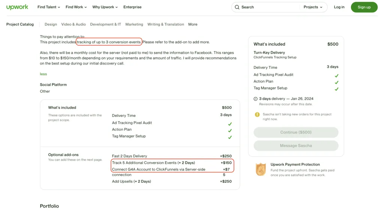Click the Upwork Payment Protection title

click(x=295, y=165)
